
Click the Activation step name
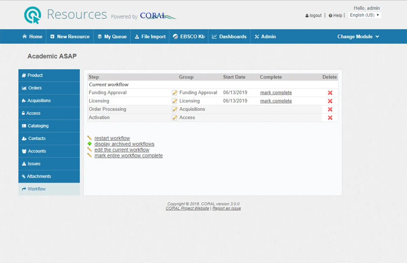(x=99, y=118)
